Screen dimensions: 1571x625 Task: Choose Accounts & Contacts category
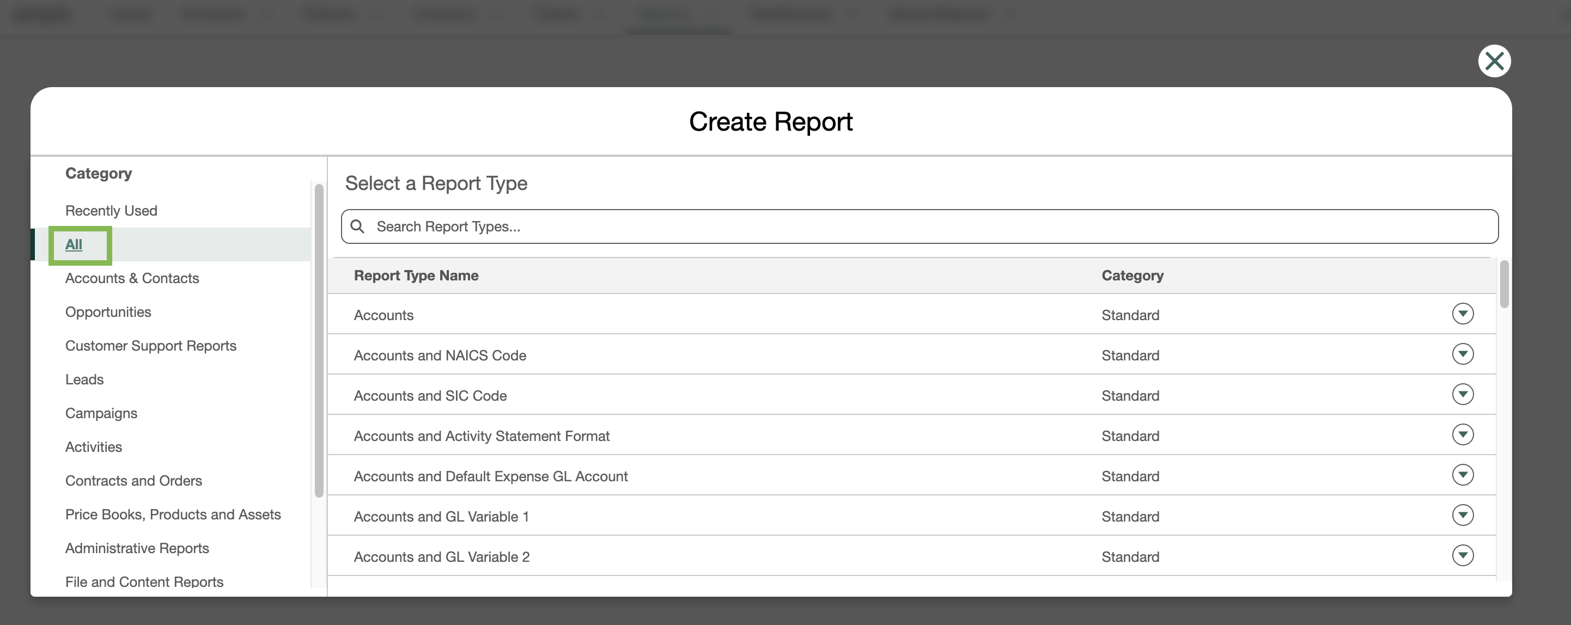coord(132,279)
